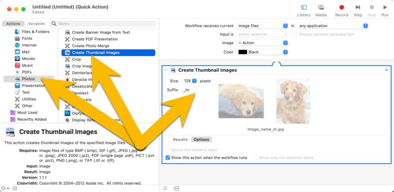Switch to the Variables tab
Viewport: 394px width, 192px height.
(36, 24)
